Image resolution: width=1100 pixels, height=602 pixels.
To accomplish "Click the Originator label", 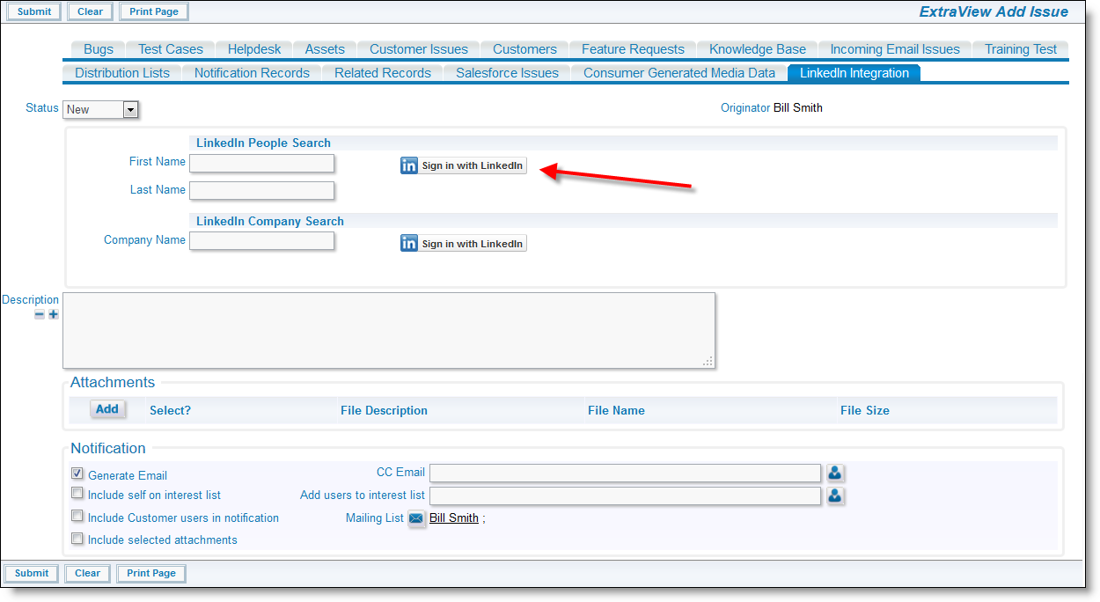I will (x=745, y=108).
